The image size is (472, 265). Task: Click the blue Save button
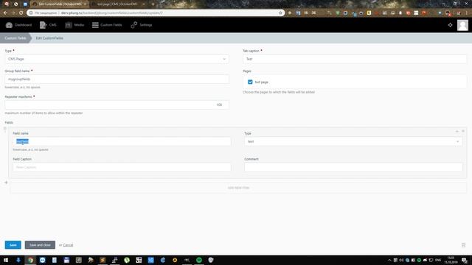13,245
